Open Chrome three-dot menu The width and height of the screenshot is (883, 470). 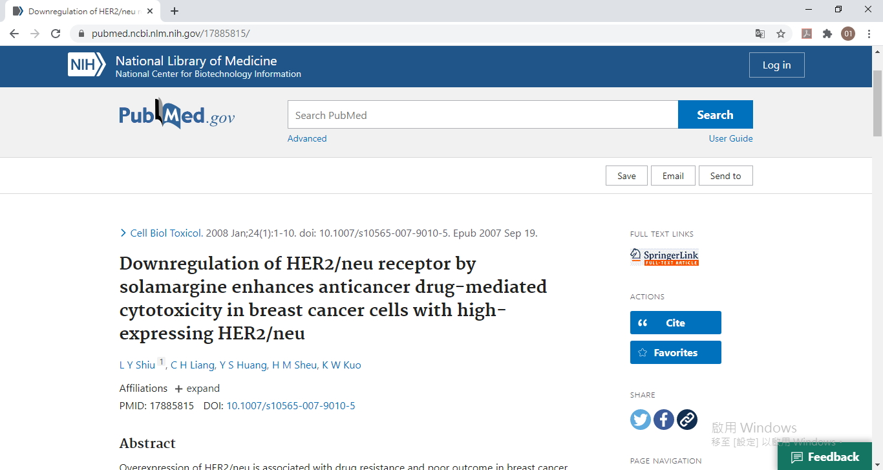click(869, 34)
